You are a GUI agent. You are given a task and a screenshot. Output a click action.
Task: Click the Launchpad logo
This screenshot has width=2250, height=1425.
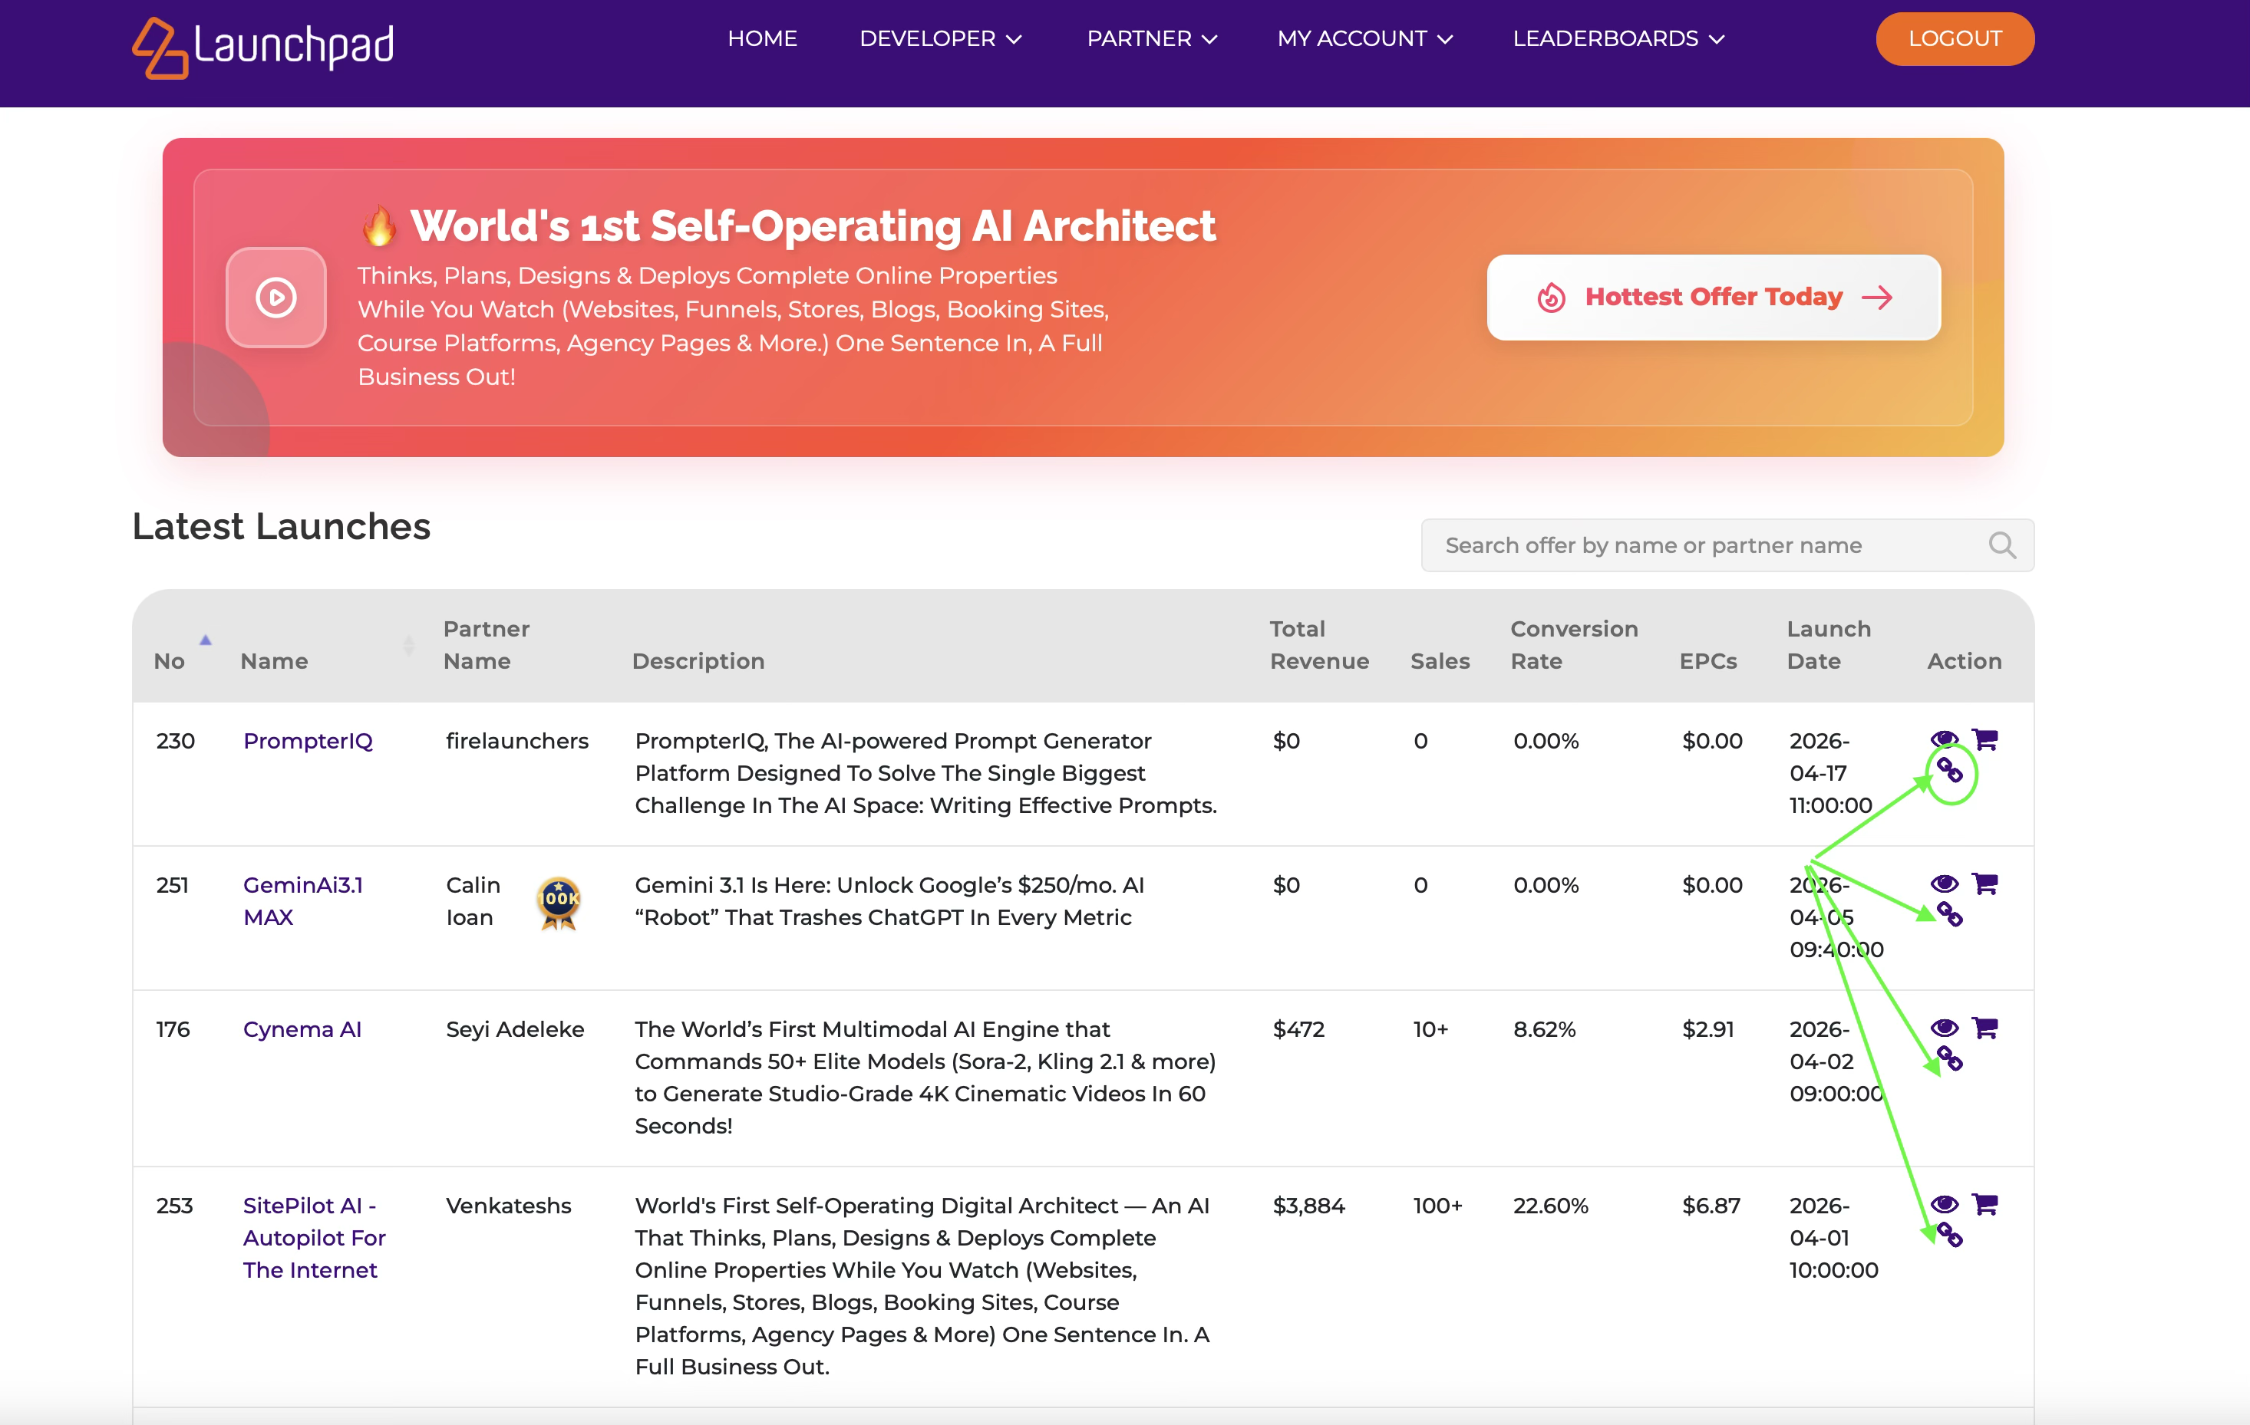click(x=262, y=47)
